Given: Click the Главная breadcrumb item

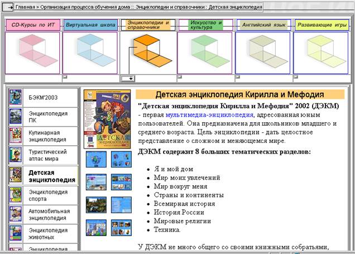Looking at the screenshot, I should [x=25, y=7].
